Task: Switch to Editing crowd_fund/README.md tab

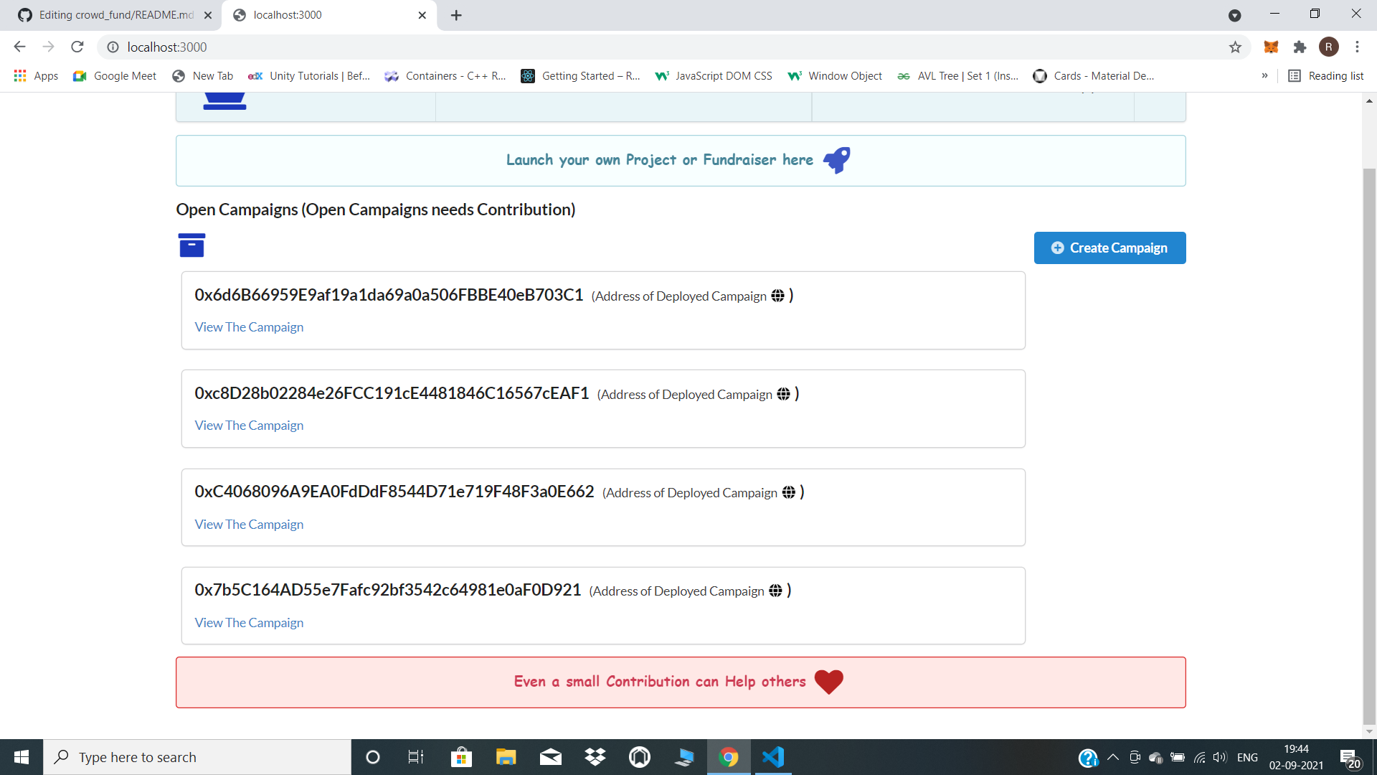Action: click(115, 15)
